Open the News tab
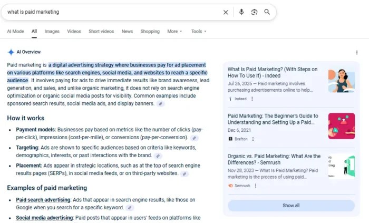 127,31
